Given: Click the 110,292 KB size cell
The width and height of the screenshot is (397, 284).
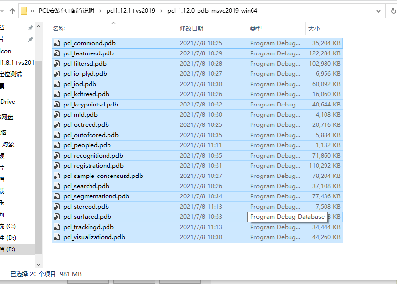Looking at the screenshot, I should coord(325,165).
